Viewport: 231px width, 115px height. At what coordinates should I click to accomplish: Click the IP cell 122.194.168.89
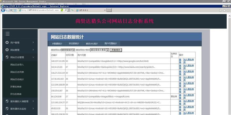(58, 85)
